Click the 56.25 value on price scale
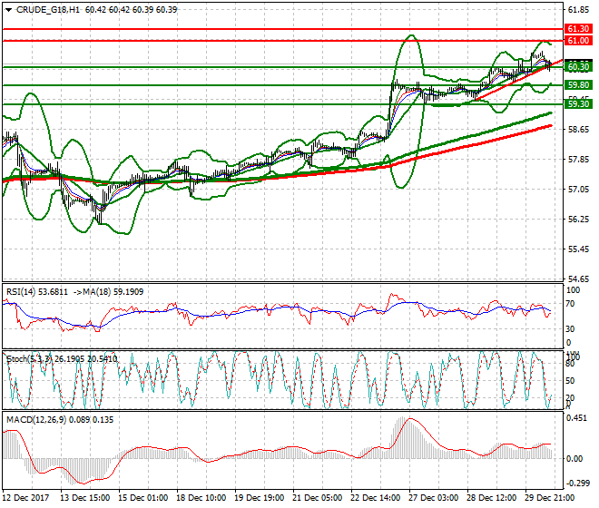 [578, 220]
